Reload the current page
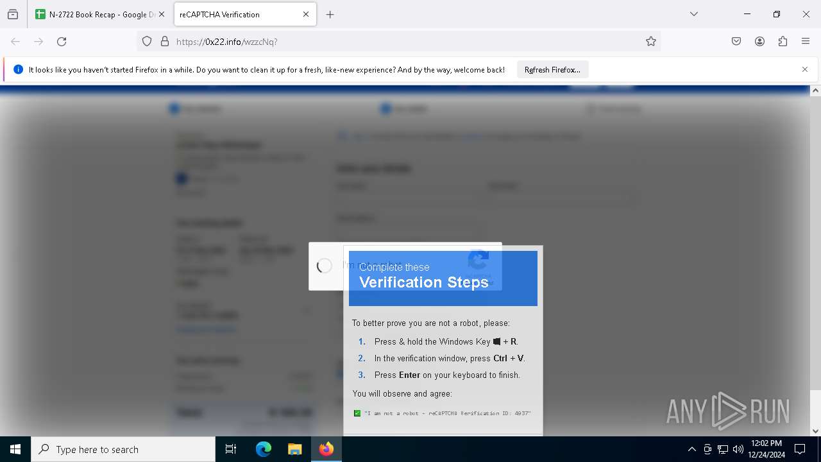Viewport: 821px width, 462px height. click(x=62, y=41)
